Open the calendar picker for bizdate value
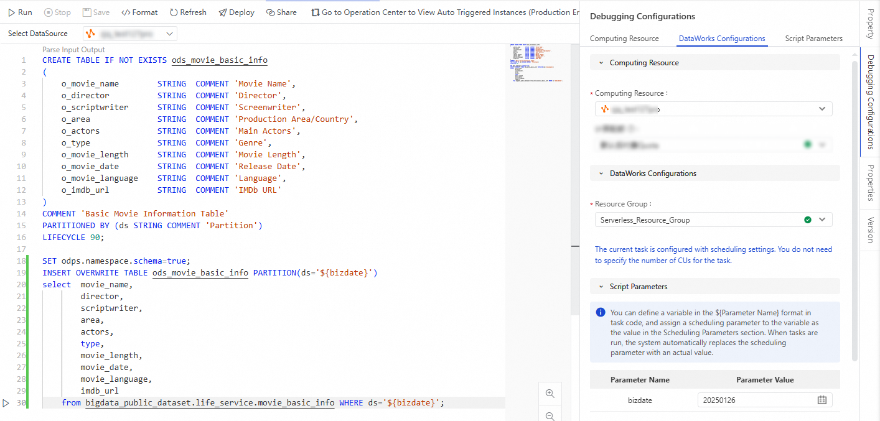The width and height of the screenshot is (880, 421). pos(821,399)
